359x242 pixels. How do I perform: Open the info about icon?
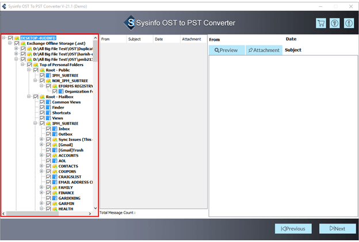point(349,24)
